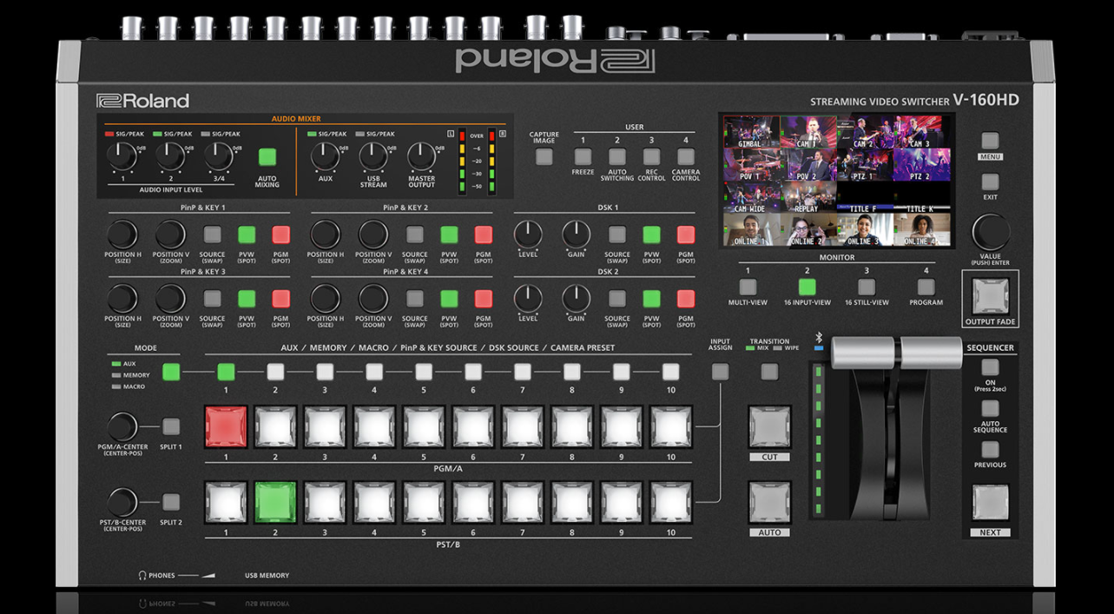Click audio input level knob 1

point(122,156)
